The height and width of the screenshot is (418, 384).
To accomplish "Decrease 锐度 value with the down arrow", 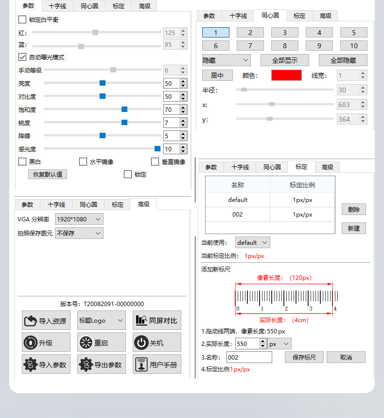I will tap(183, 125).
